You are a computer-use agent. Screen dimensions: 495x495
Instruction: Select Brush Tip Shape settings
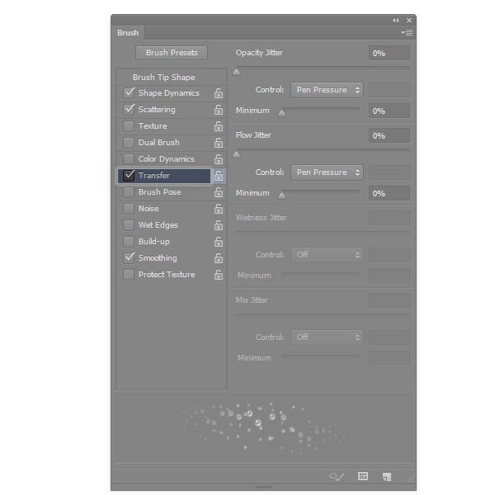coord(163,78)
